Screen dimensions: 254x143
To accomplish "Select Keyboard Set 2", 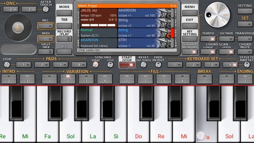I will 193,65.
